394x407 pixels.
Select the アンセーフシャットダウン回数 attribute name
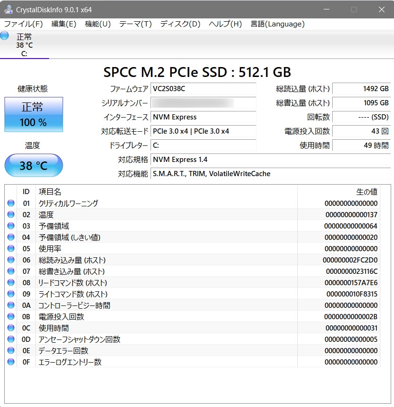coord(79,339)
